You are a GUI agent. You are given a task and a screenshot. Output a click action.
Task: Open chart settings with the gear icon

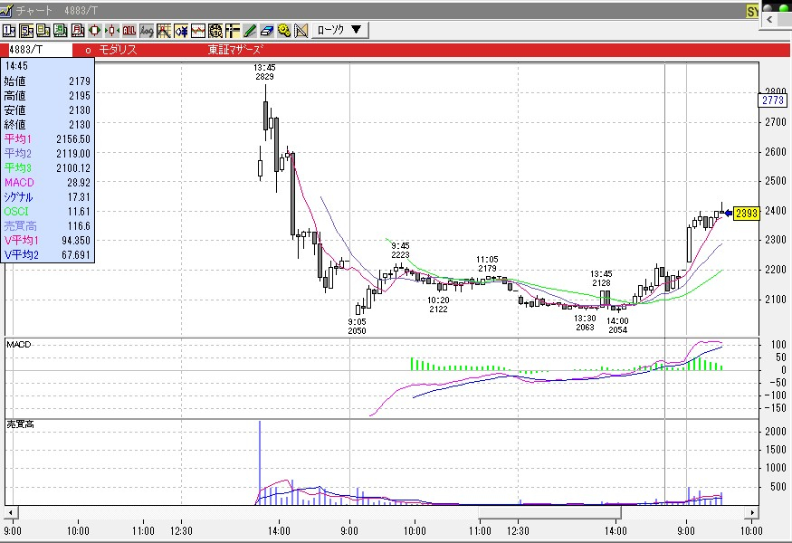pyautogui.click(x=284, y=31)
